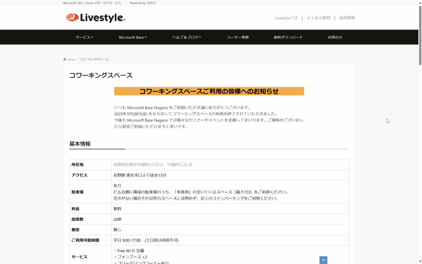This screenshot has height=264, width=422.
Task: Open the サービス dropdown menu
Action: 84,37
